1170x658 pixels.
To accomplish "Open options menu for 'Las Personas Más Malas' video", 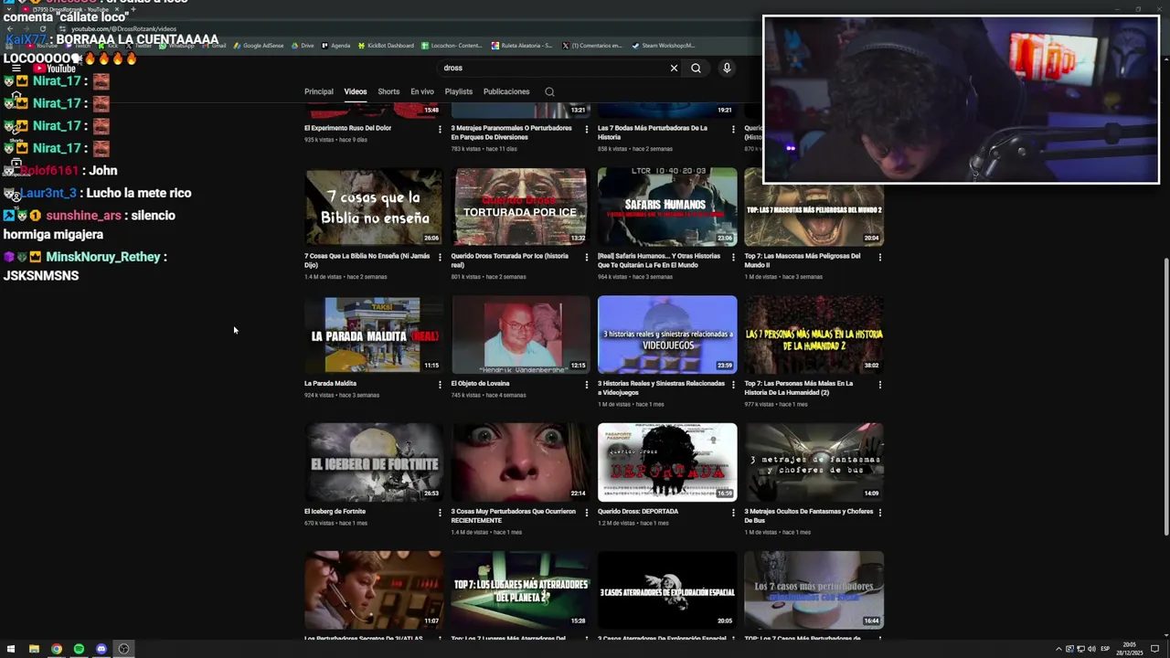I will [880, 385].
